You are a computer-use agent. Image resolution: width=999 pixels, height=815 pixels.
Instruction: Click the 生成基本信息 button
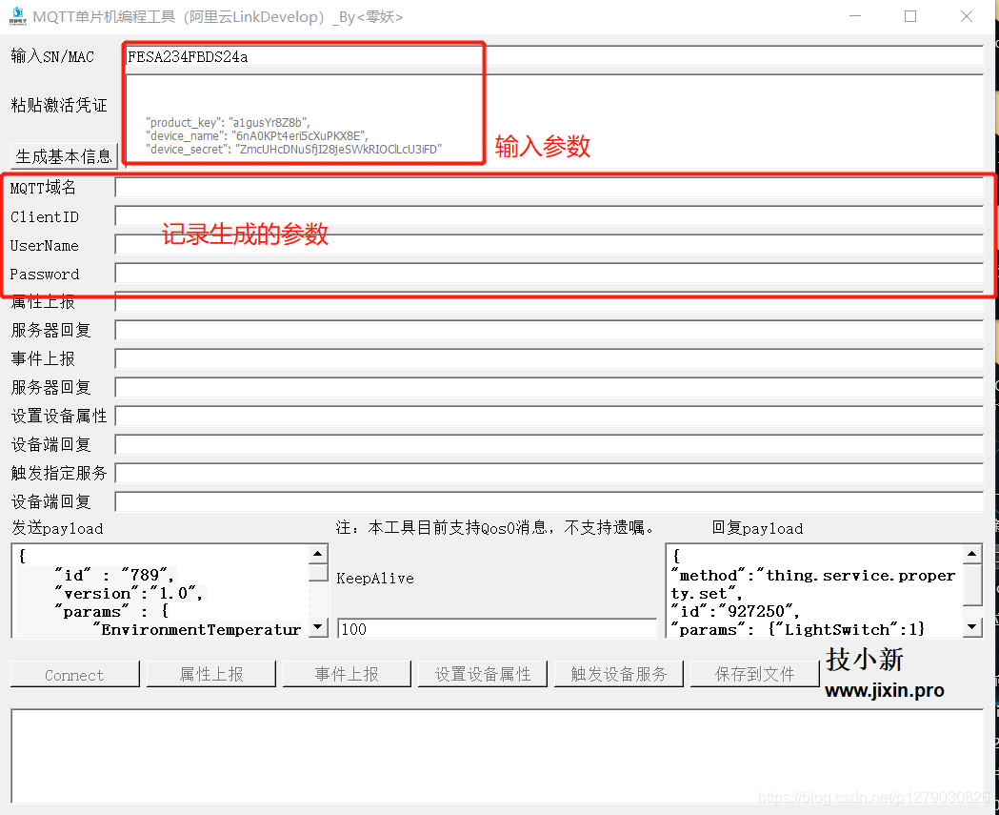pyautogui.click(x=64, y=156)
